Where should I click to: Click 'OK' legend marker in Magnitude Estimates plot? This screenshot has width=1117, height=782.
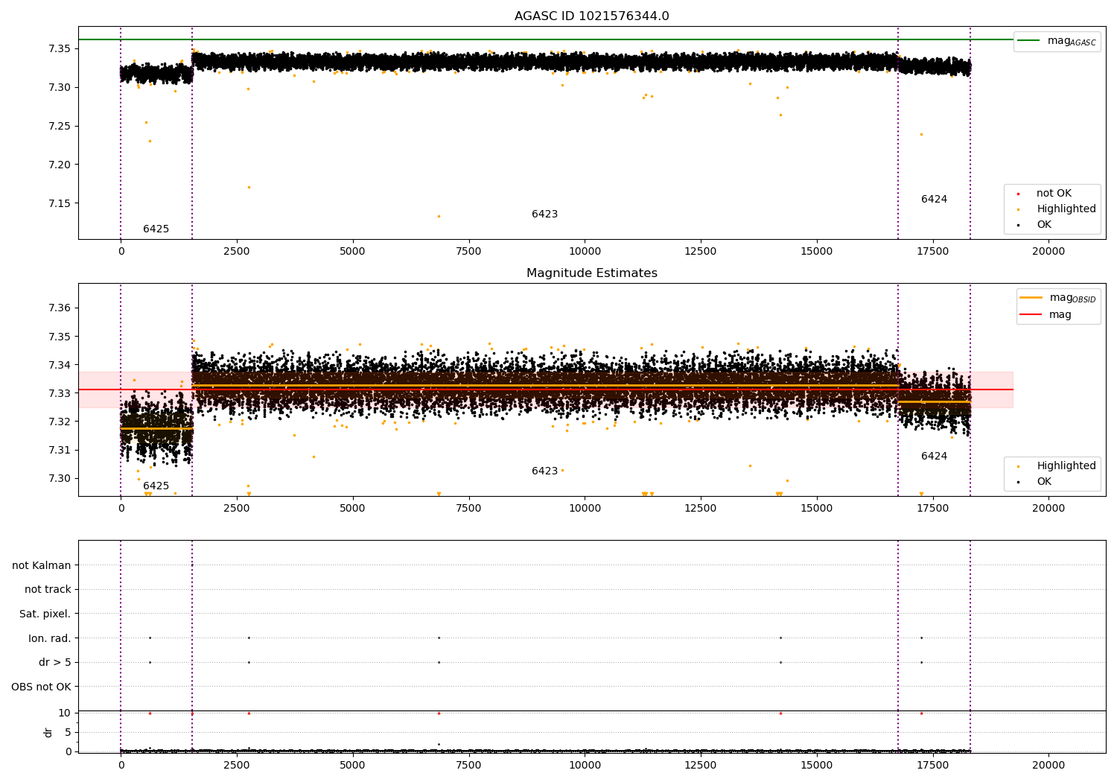1018,482
